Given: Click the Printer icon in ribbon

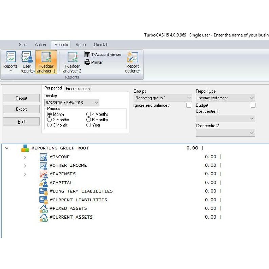Looking at the screenshot, I should (x=94, y=62).
